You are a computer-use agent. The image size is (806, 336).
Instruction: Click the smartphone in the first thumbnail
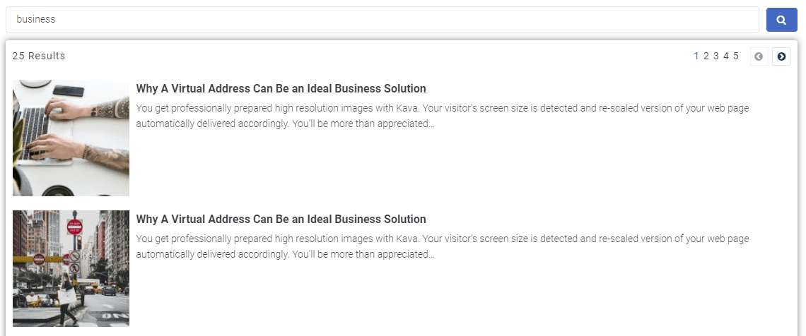69,91
